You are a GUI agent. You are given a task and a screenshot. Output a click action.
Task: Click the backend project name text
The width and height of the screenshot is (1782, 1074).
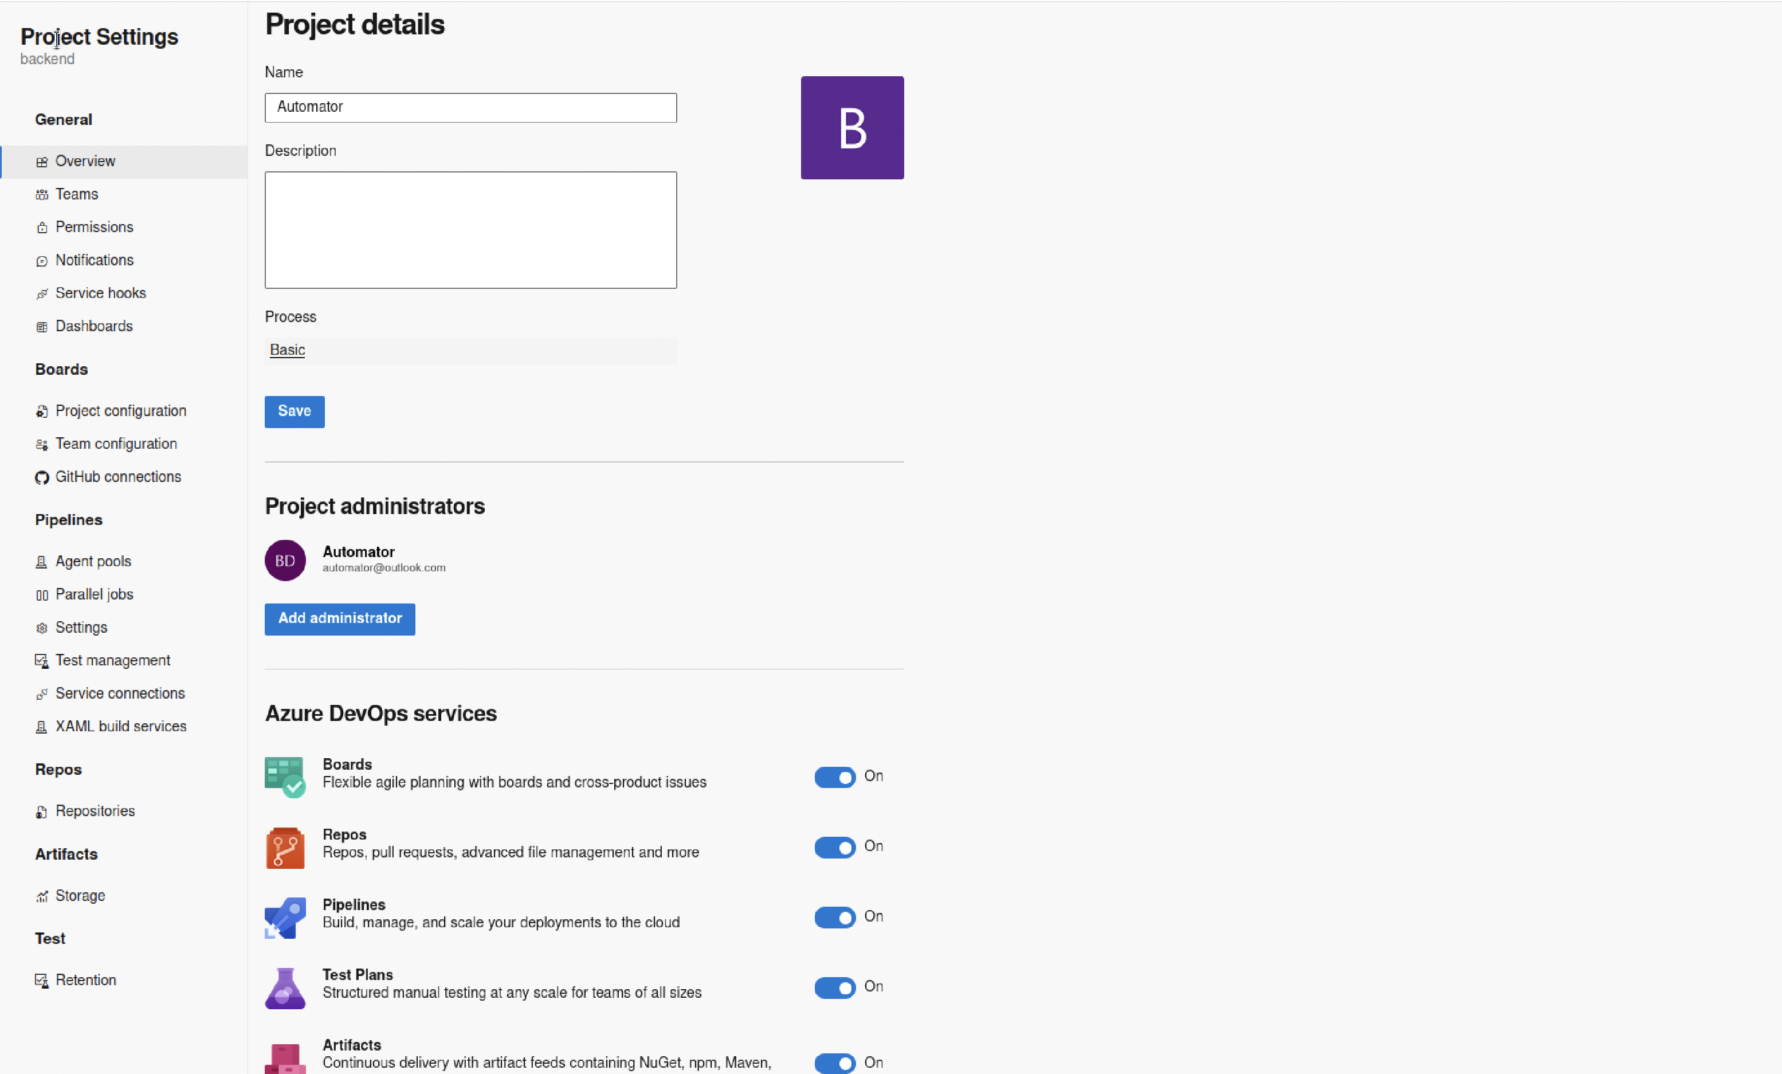click(x=47, y=59)
